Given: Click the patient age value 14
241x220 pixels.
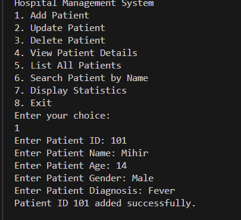Looking at the screenshot, I should click(x=121, y=166).
